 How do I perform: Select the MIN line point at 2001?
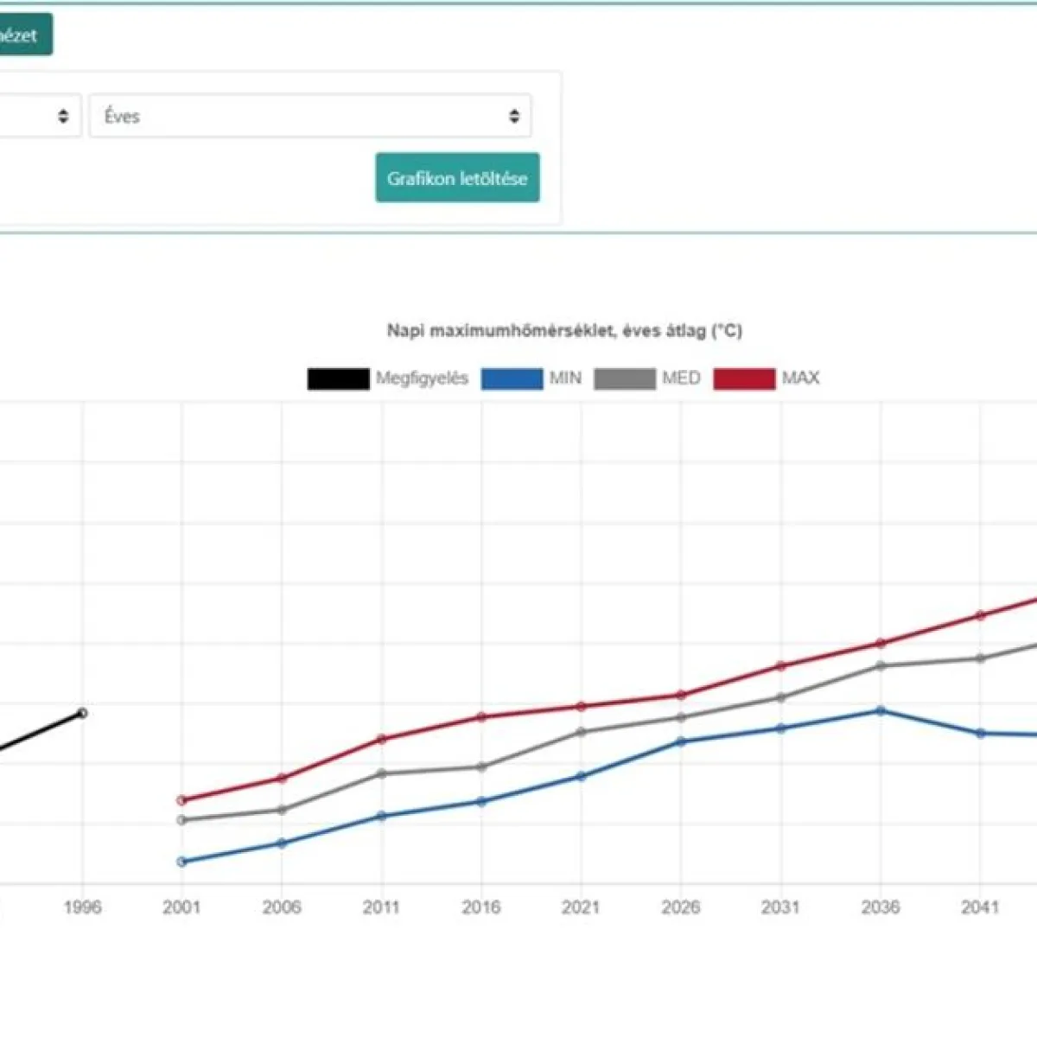[x=181, y=862]
